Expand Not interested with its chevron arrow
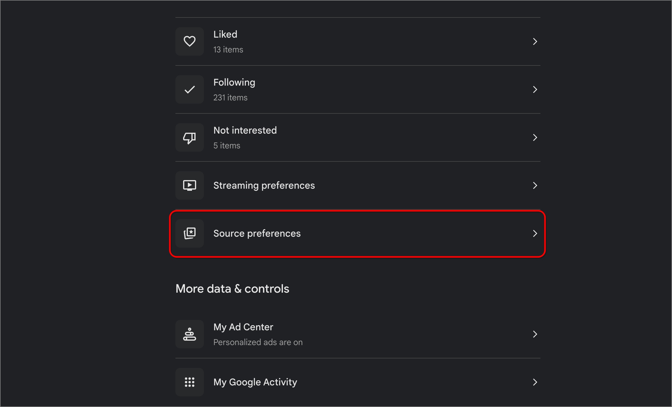Viewport: 672px width, 407px height. click(535, 137)
